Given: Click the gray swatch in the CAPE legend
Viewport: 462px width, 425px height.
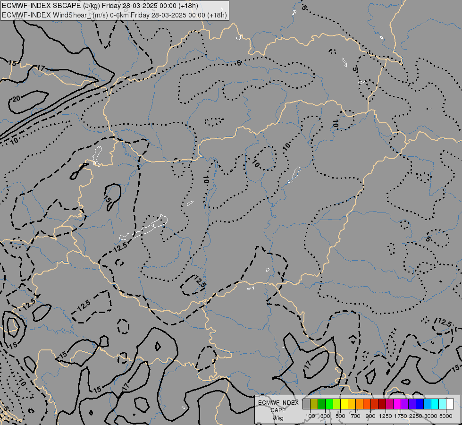Looking at the screenshot, I should click(x=306, y=404).
